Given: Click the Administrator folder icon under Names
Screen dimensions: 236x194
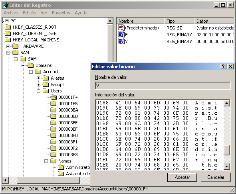Looking at the screenshot, I should pyautogui.click(x=61, y=167).
